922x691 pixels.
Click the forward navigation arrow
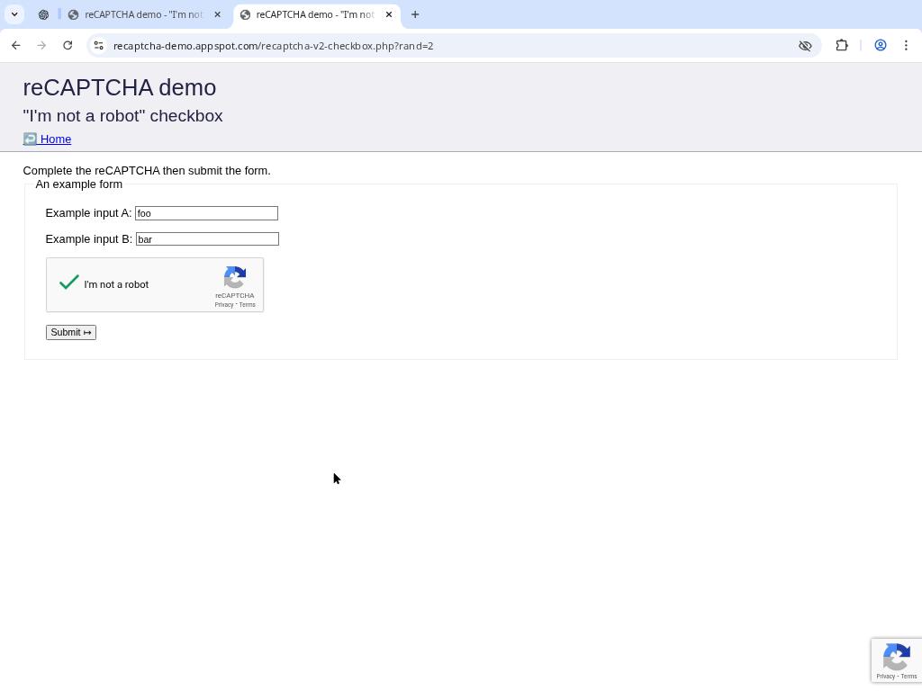(41, 45)
